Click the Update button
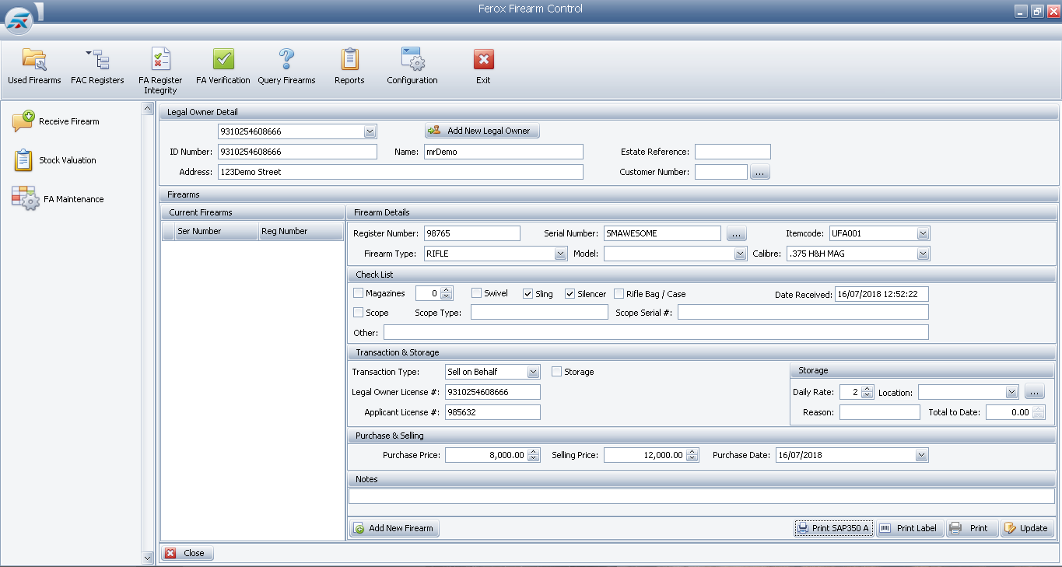The image size is (1062, 567). tap(1027, 528)
